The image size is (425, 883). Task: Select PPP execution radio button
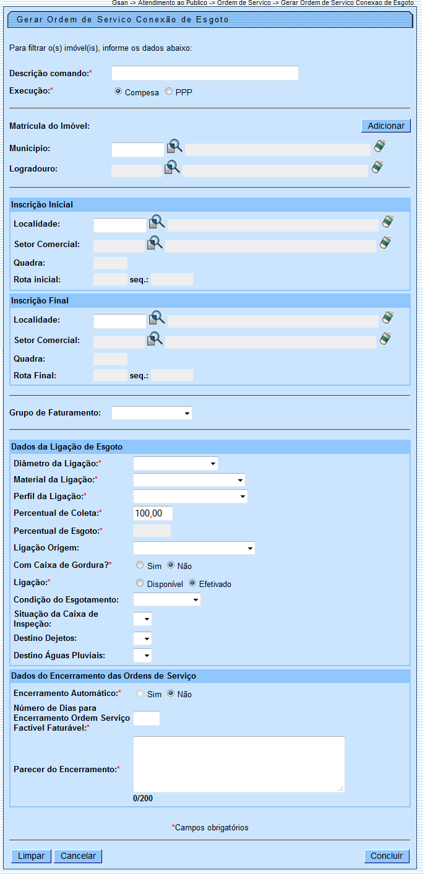click(169, 92)
